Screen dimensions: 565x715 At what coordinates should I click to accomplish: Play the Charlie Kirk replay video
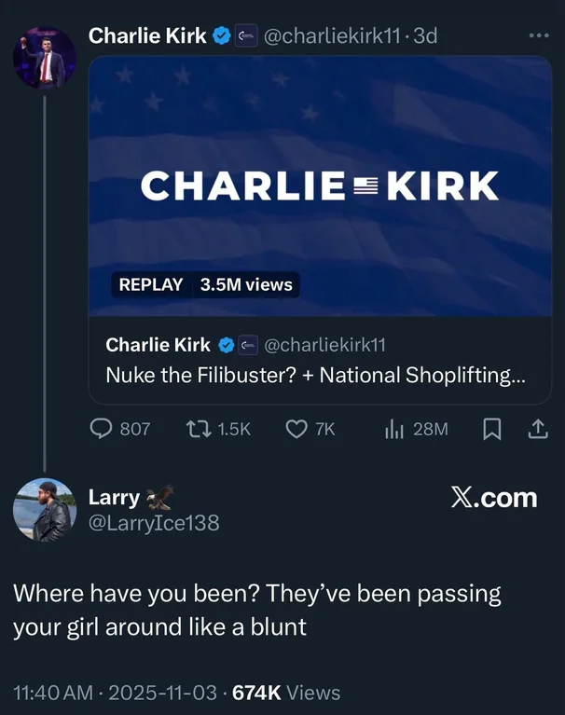pyautogui.click(x=319, y=186)
